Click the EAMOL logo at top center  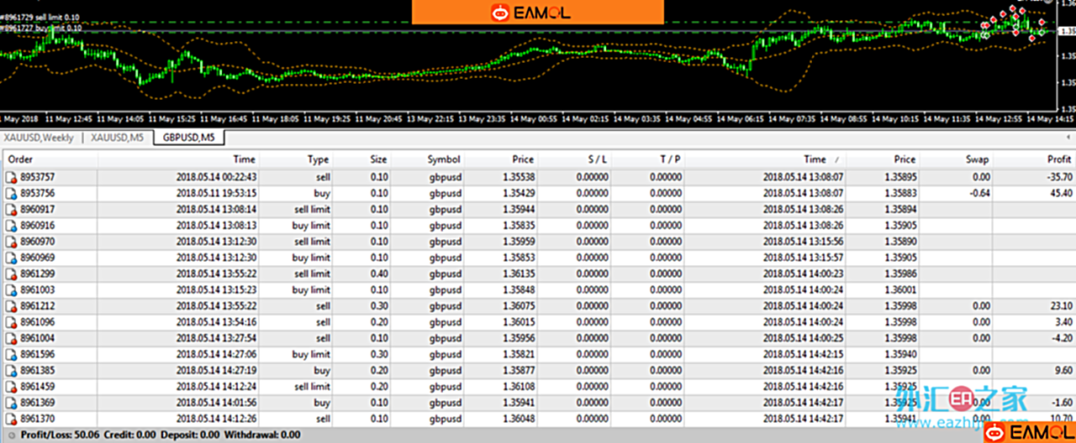coord(537,12)
